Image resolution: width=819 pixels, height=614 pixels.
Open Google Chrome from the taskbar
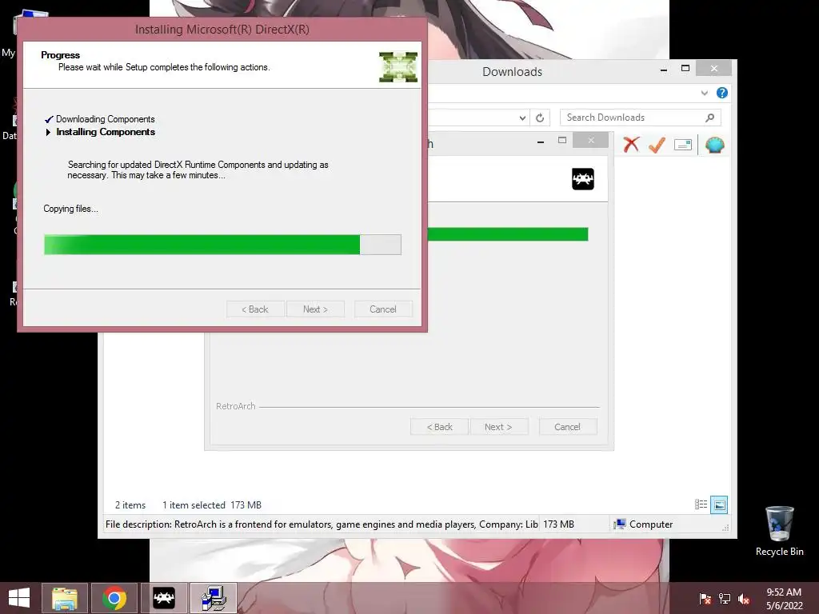[114, 598]
